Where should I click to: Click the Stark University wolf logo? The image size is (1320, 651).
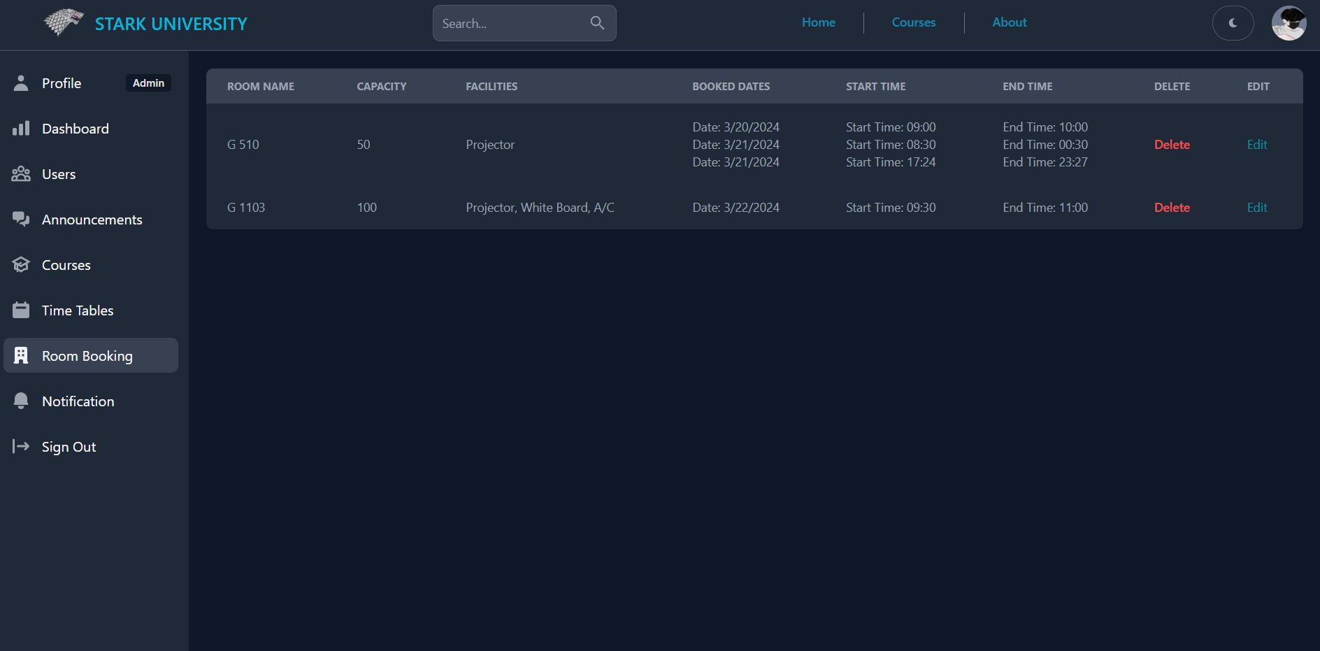tap(63, 22)
